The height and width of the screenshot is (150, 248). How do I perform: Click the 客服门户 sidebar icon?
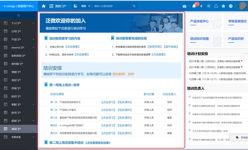point(6,104)
